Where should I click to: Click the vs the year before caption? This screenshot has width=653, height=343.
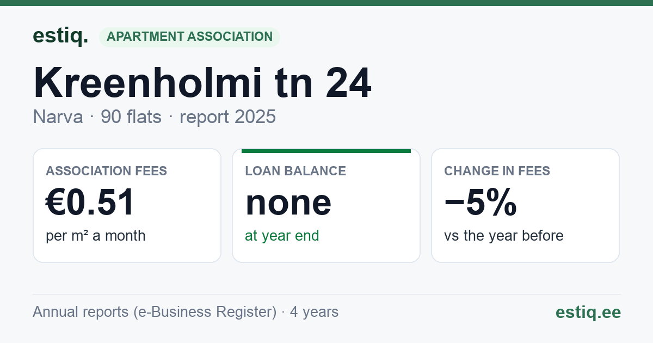coord(504,236)
